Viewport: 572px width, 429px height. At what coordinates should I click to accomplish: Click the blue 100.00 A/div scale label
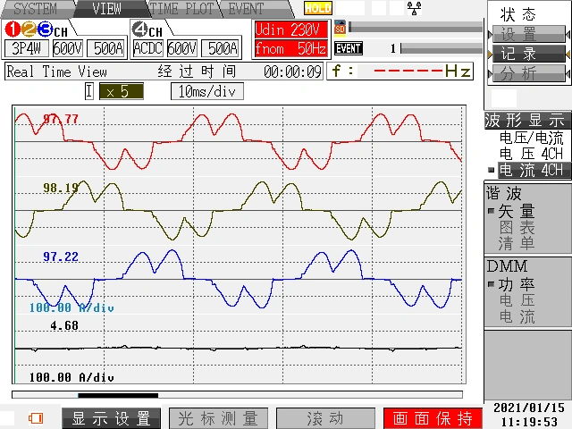pos(71,307)
